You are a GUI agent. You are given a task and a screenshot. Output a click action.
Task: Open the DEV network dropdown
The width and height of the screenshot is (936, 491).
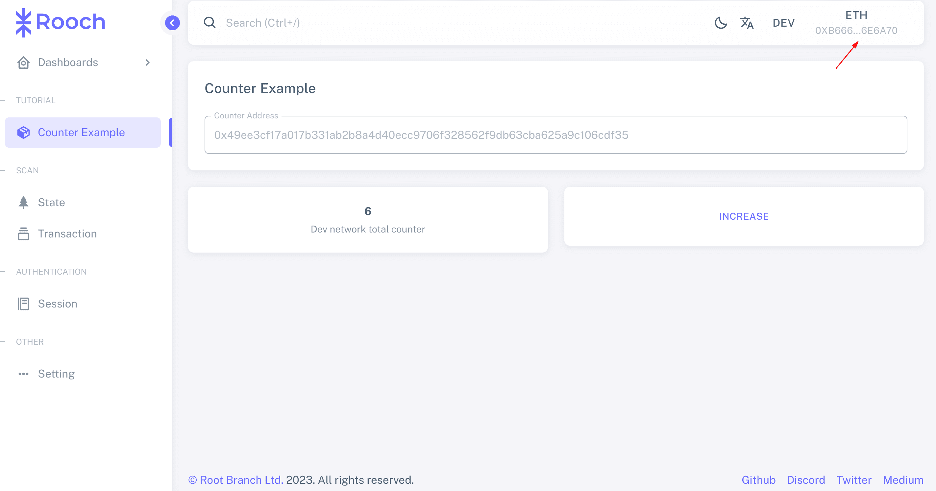pyautogui.click(x=783, y=23)
